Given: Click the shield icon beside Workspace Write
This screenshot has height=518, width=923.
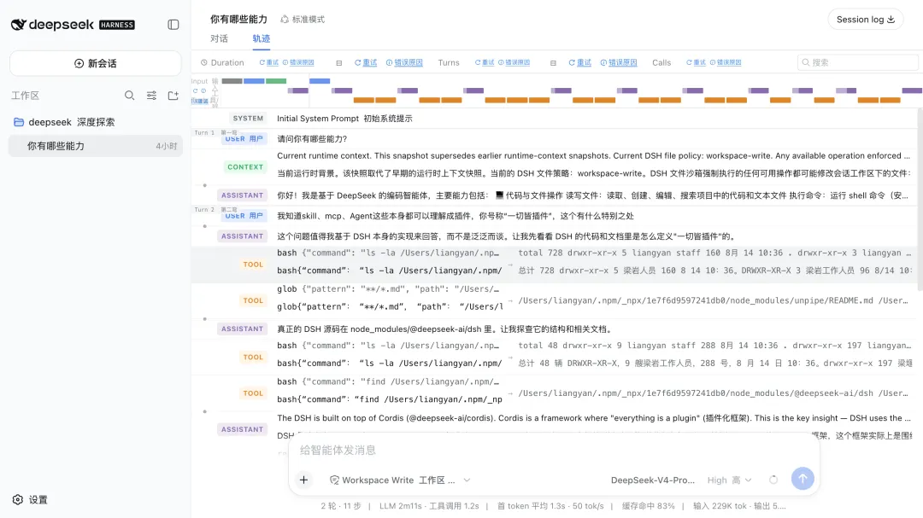Looking at the screenshot, I should tap(334, 480).
